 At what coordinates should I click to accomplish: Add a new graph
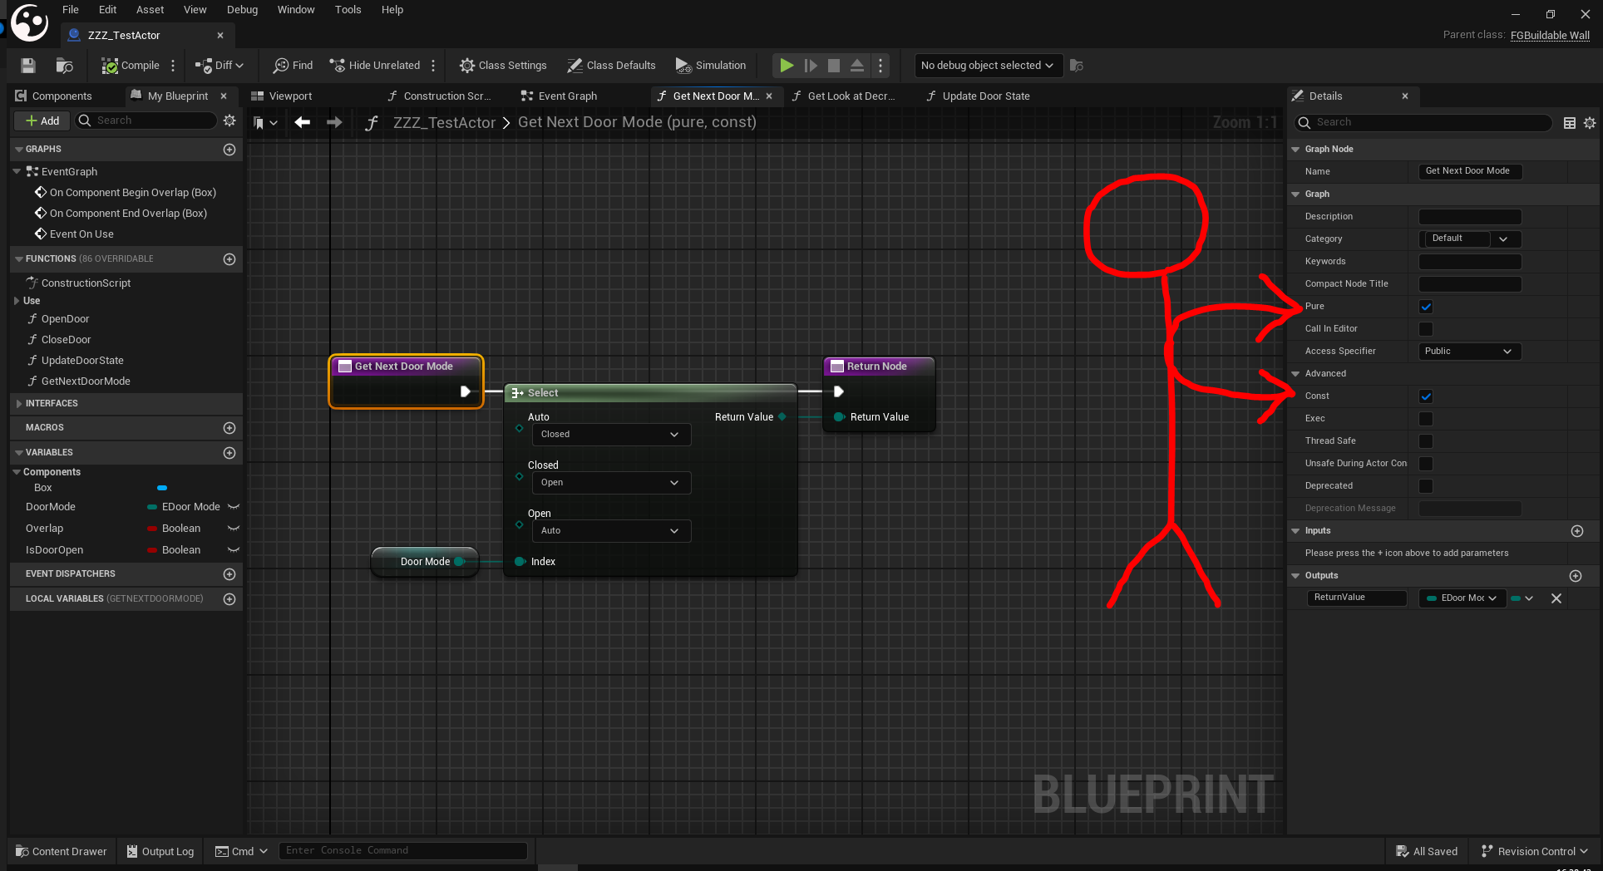(229, 150)
